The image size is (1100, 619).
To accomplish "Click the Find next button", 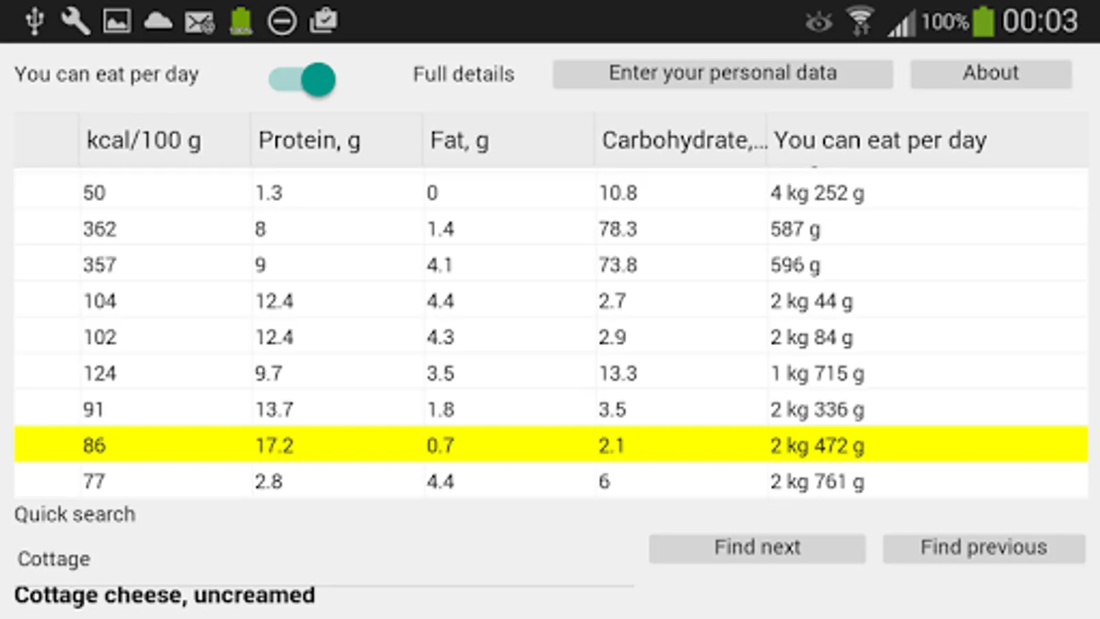I will click(x=757, y=548).
